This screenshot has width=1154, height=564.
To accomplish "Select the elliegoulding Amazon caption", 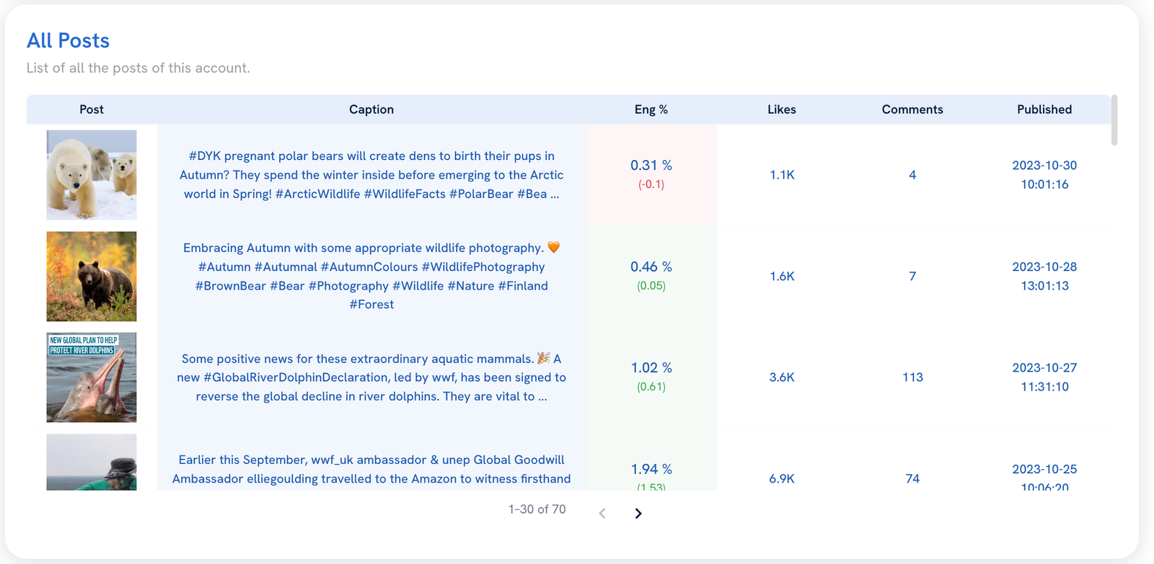I will click(371, 470).
